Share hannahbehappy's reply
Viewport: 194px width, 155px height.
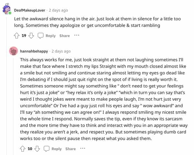point(70,149)
